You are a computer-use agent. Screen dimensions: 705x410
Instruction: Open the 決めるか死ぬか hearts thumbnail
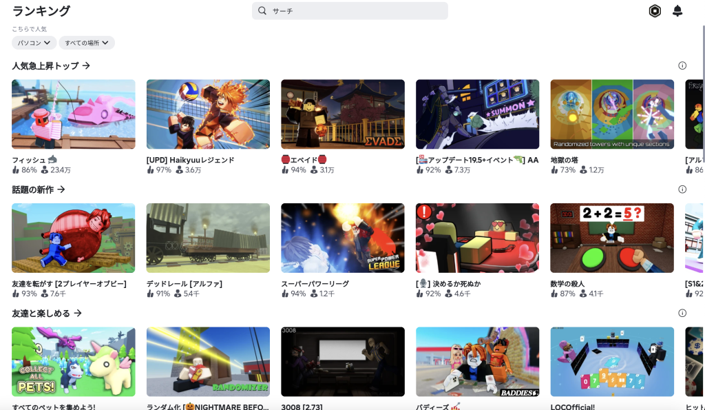(x=478, y=238)
